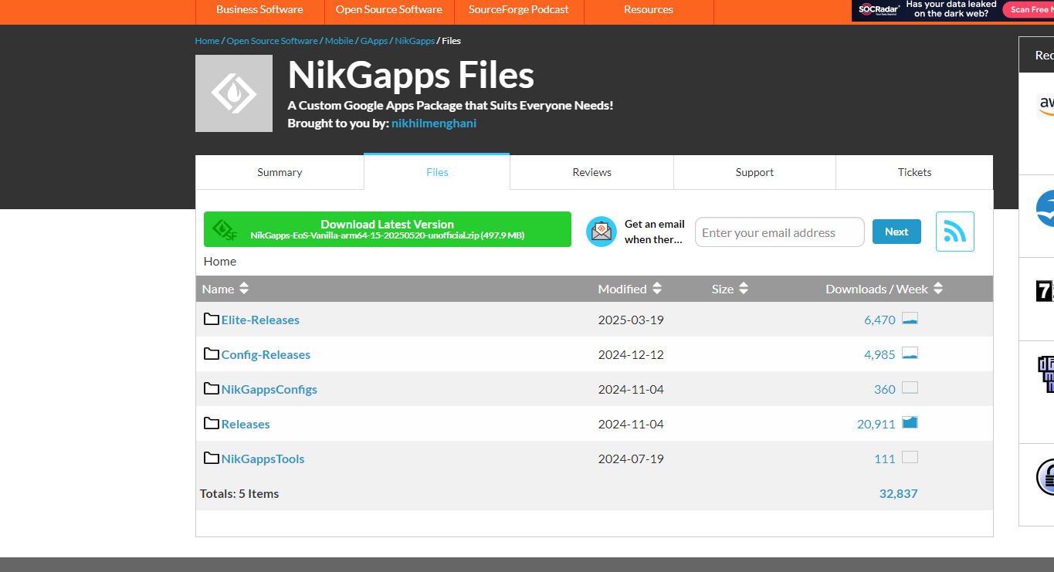Switch to the Reviews tab
This screenshot has height=572, width=1054.
point(592,172)
